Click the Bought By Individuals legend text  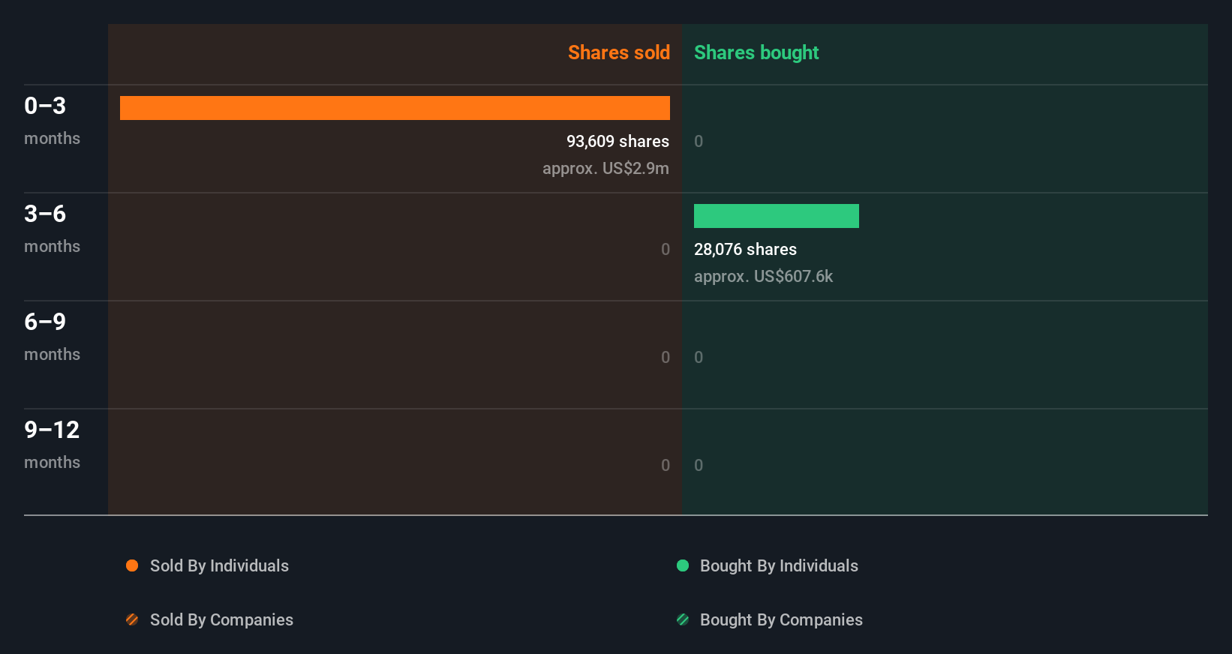coord(779,565)
